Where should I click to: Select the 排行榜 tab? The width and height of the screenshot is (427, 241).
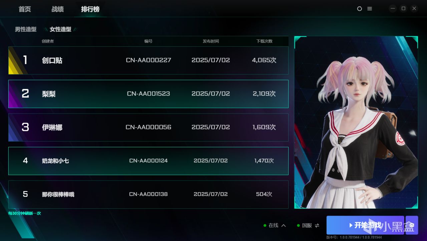(x=90, y=9)
